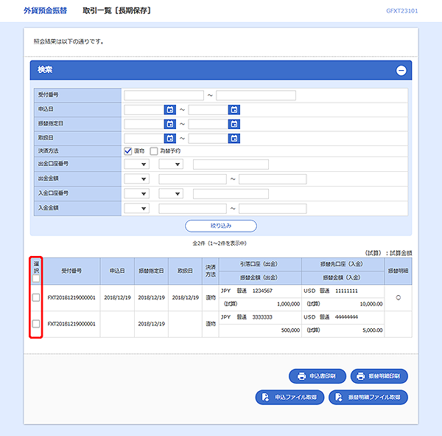Click account number 3333333 in table

click(262, 317)
